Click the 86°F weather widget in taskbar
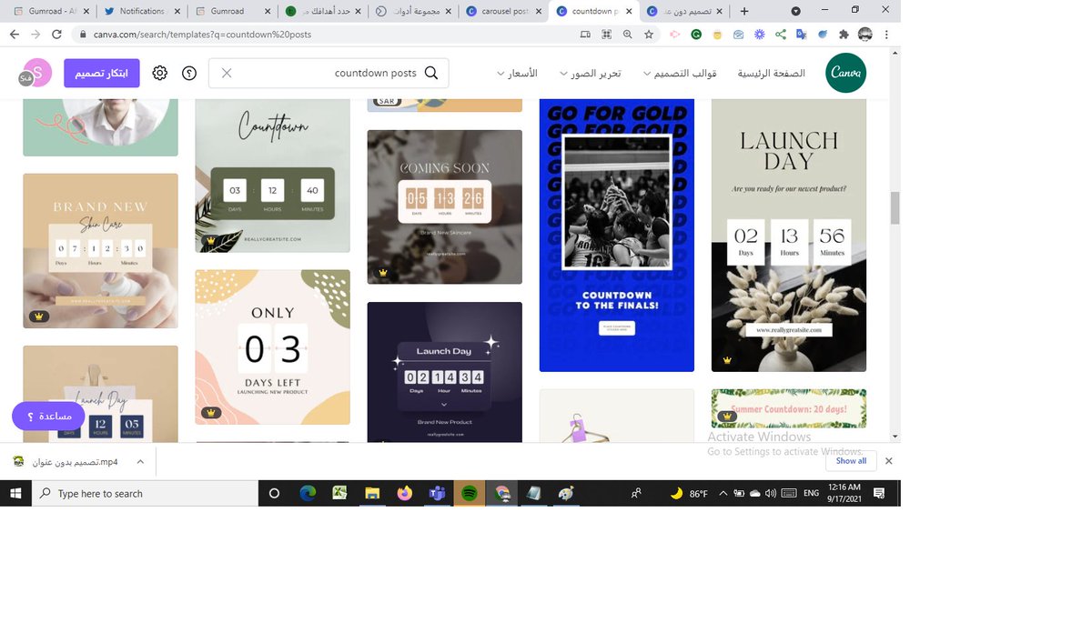Image resolution: width=1092 pixels, height=633 pixels. (x=689, y=493)
